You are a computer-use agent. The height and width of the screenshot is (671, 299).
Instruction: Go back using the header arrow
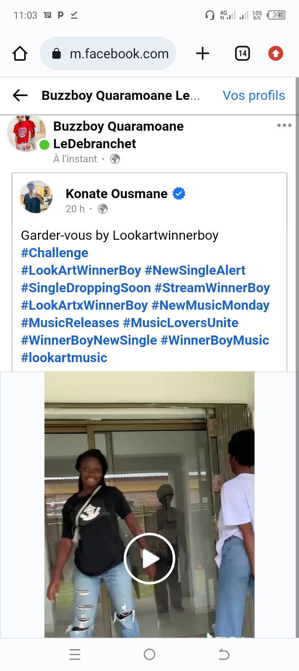click(20, 95)
